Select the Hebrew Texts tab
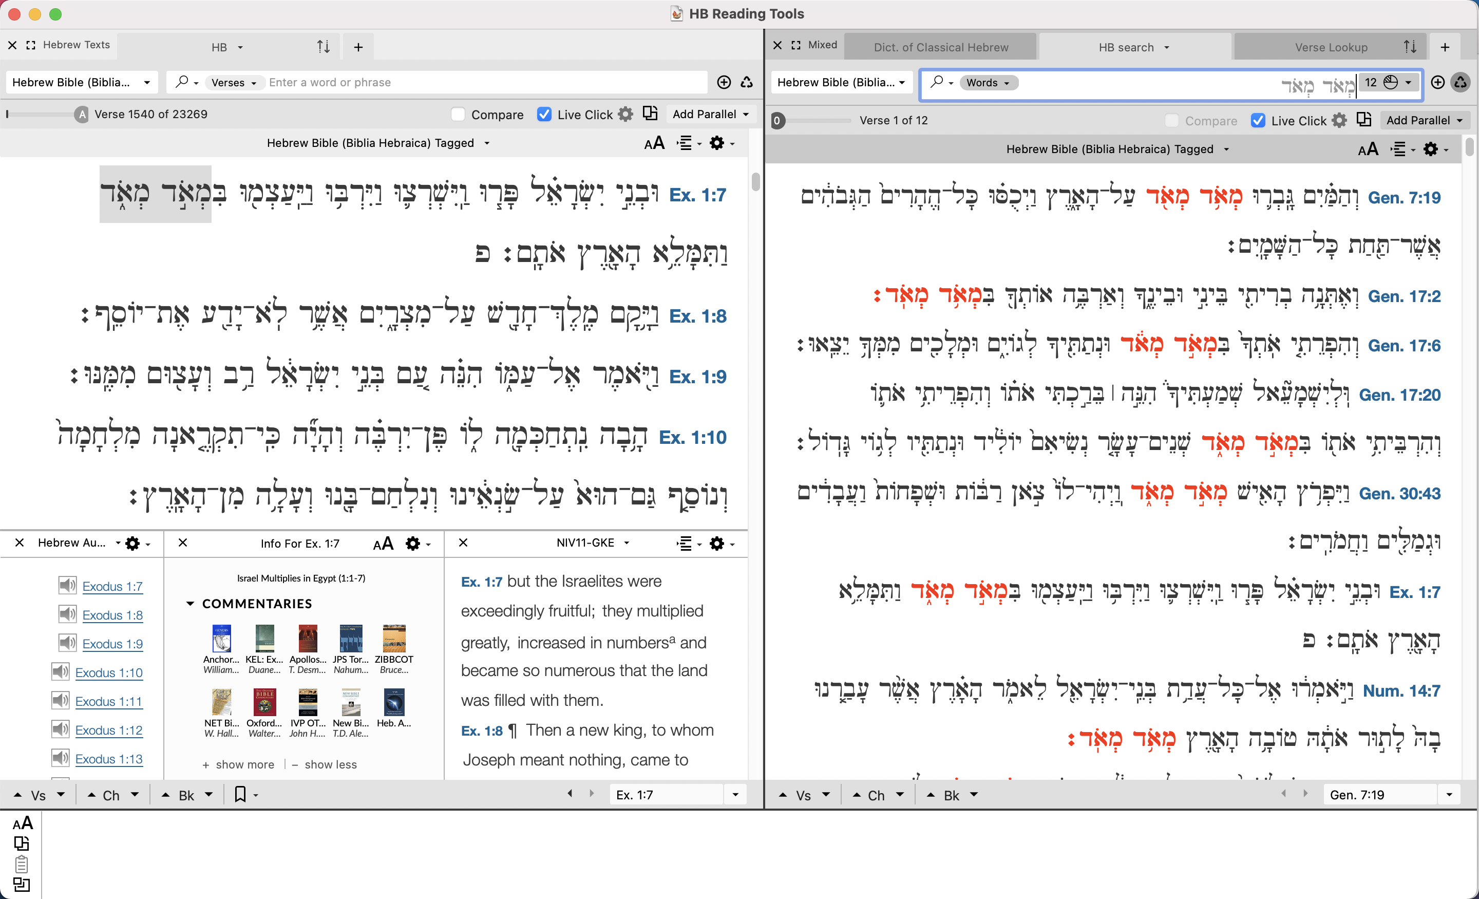Image resolution: width=1479 pixels, height=899 pixels. click(77, 45)
